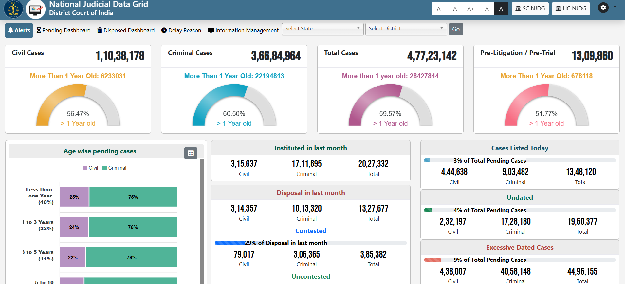
Task: Expand the caret next to settings gear
Action: pyautogui.click(x=615, y=7)
